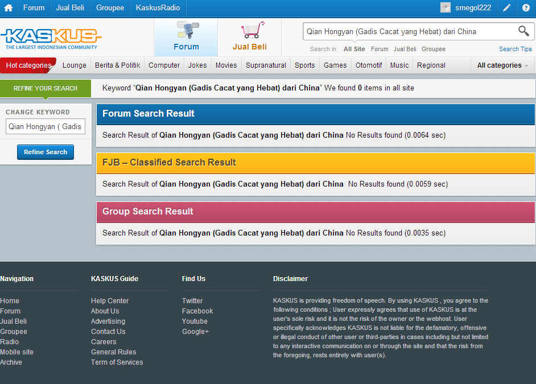
Task: Select the Forum search scope
Action: coord(380,49)
